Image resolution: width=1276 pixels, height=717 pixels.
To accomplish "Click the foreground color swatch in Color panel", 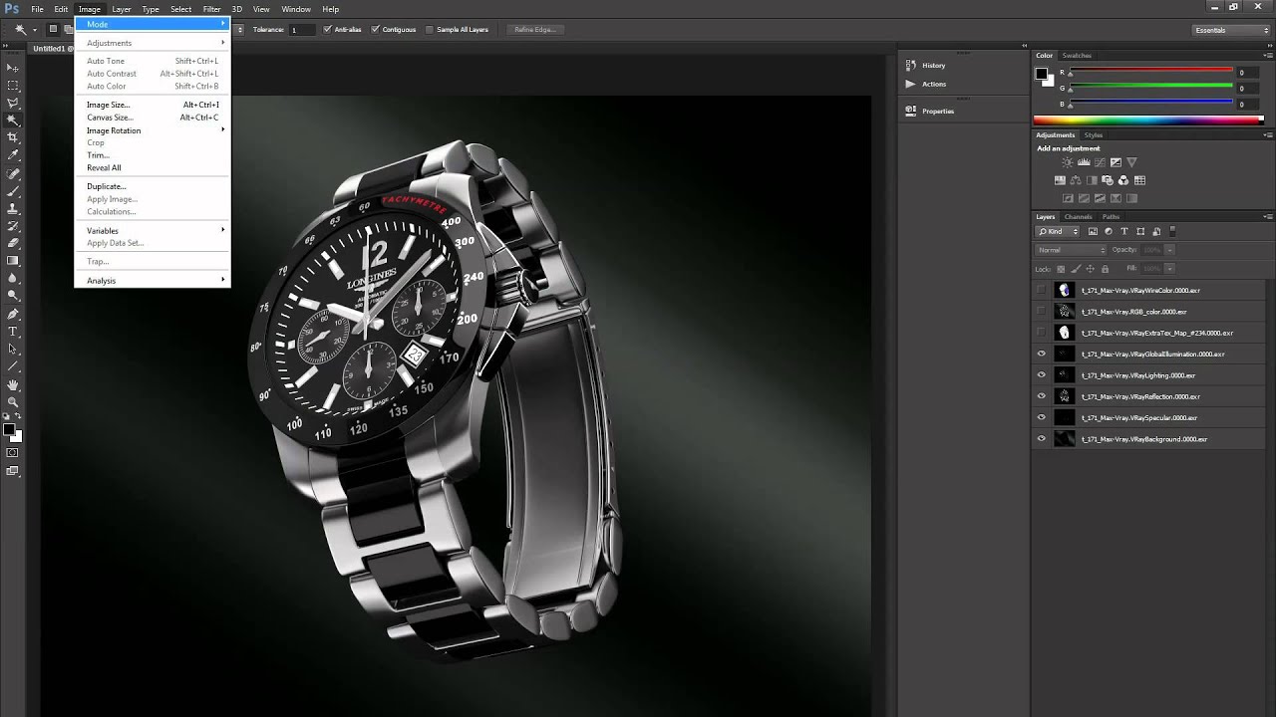I will (x=1042, y=74).
